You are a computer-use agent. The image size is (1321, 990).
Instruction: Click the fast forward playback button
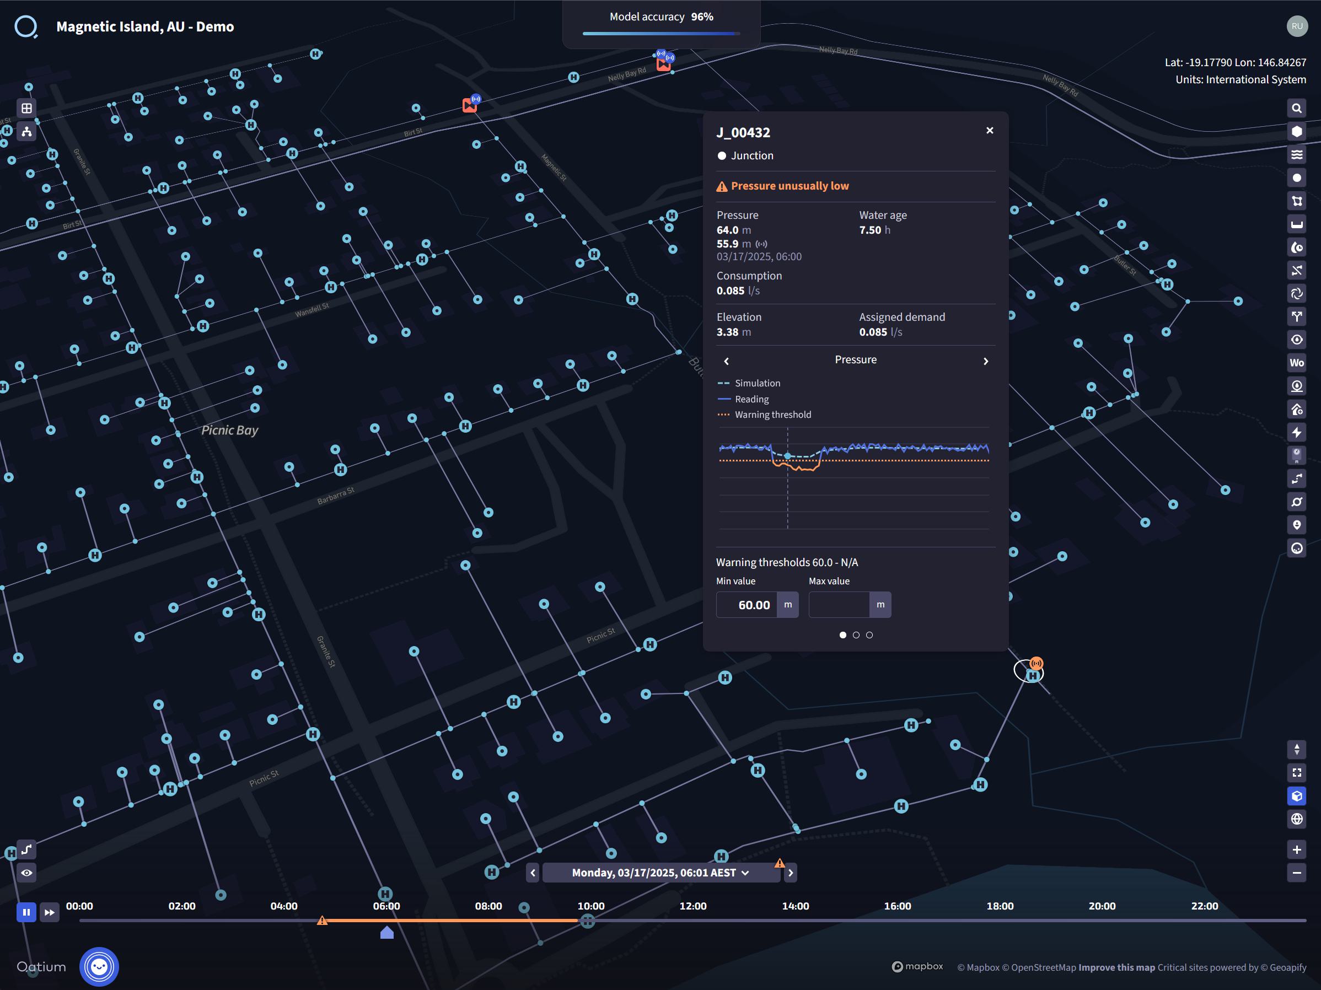[50, 912]
